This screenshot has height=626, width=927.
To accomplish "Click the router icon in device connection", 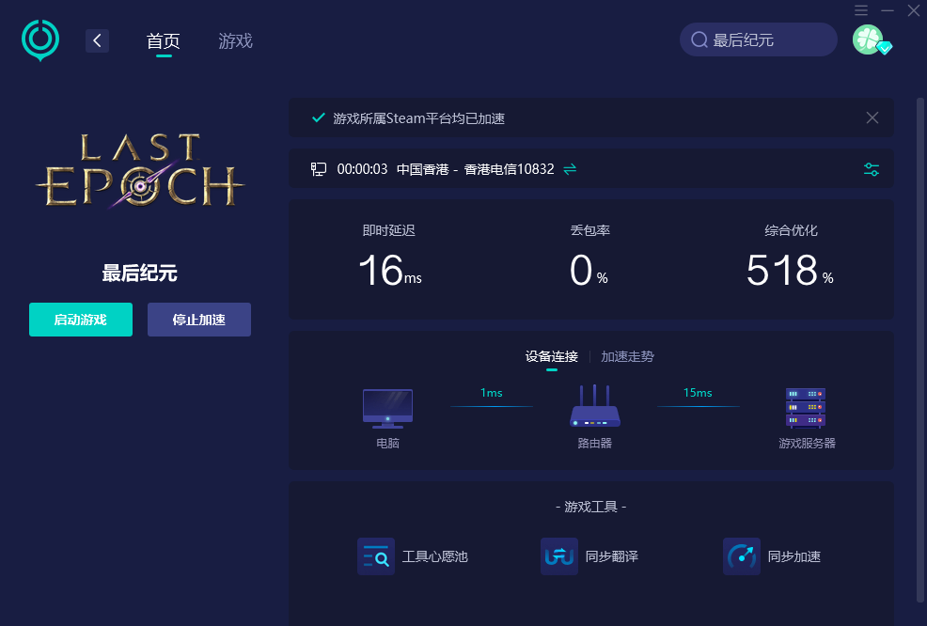I will coord(594,408).
